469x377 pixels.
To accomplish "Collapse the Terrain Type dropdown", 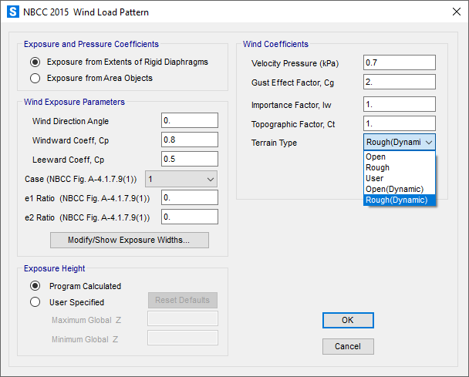I will [x=400, y=143].
